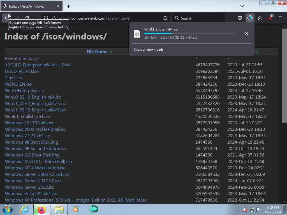Open Parent directory/ link
Image resolution: width=287 pixels, height=215 pixels.
coord(22,59)
